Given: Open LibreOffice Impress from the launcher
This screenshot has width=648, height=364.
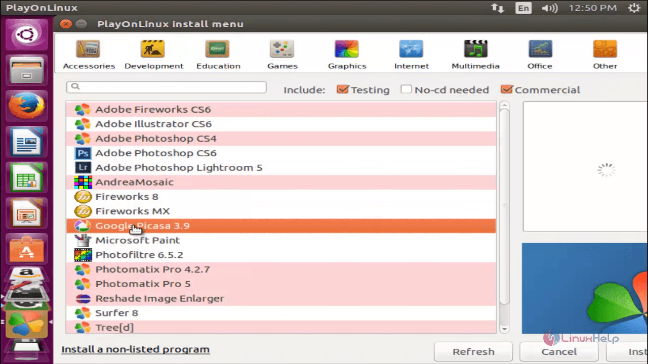Looking at the screenshot, I should [26, 214].
